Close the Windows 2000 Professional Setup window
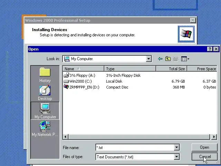Viewport: 221px width, 166px height. click(x=193, y=20)
